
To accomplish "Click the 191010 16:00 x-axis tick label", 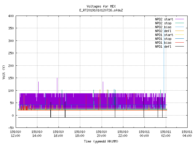I will pos(58,134).
